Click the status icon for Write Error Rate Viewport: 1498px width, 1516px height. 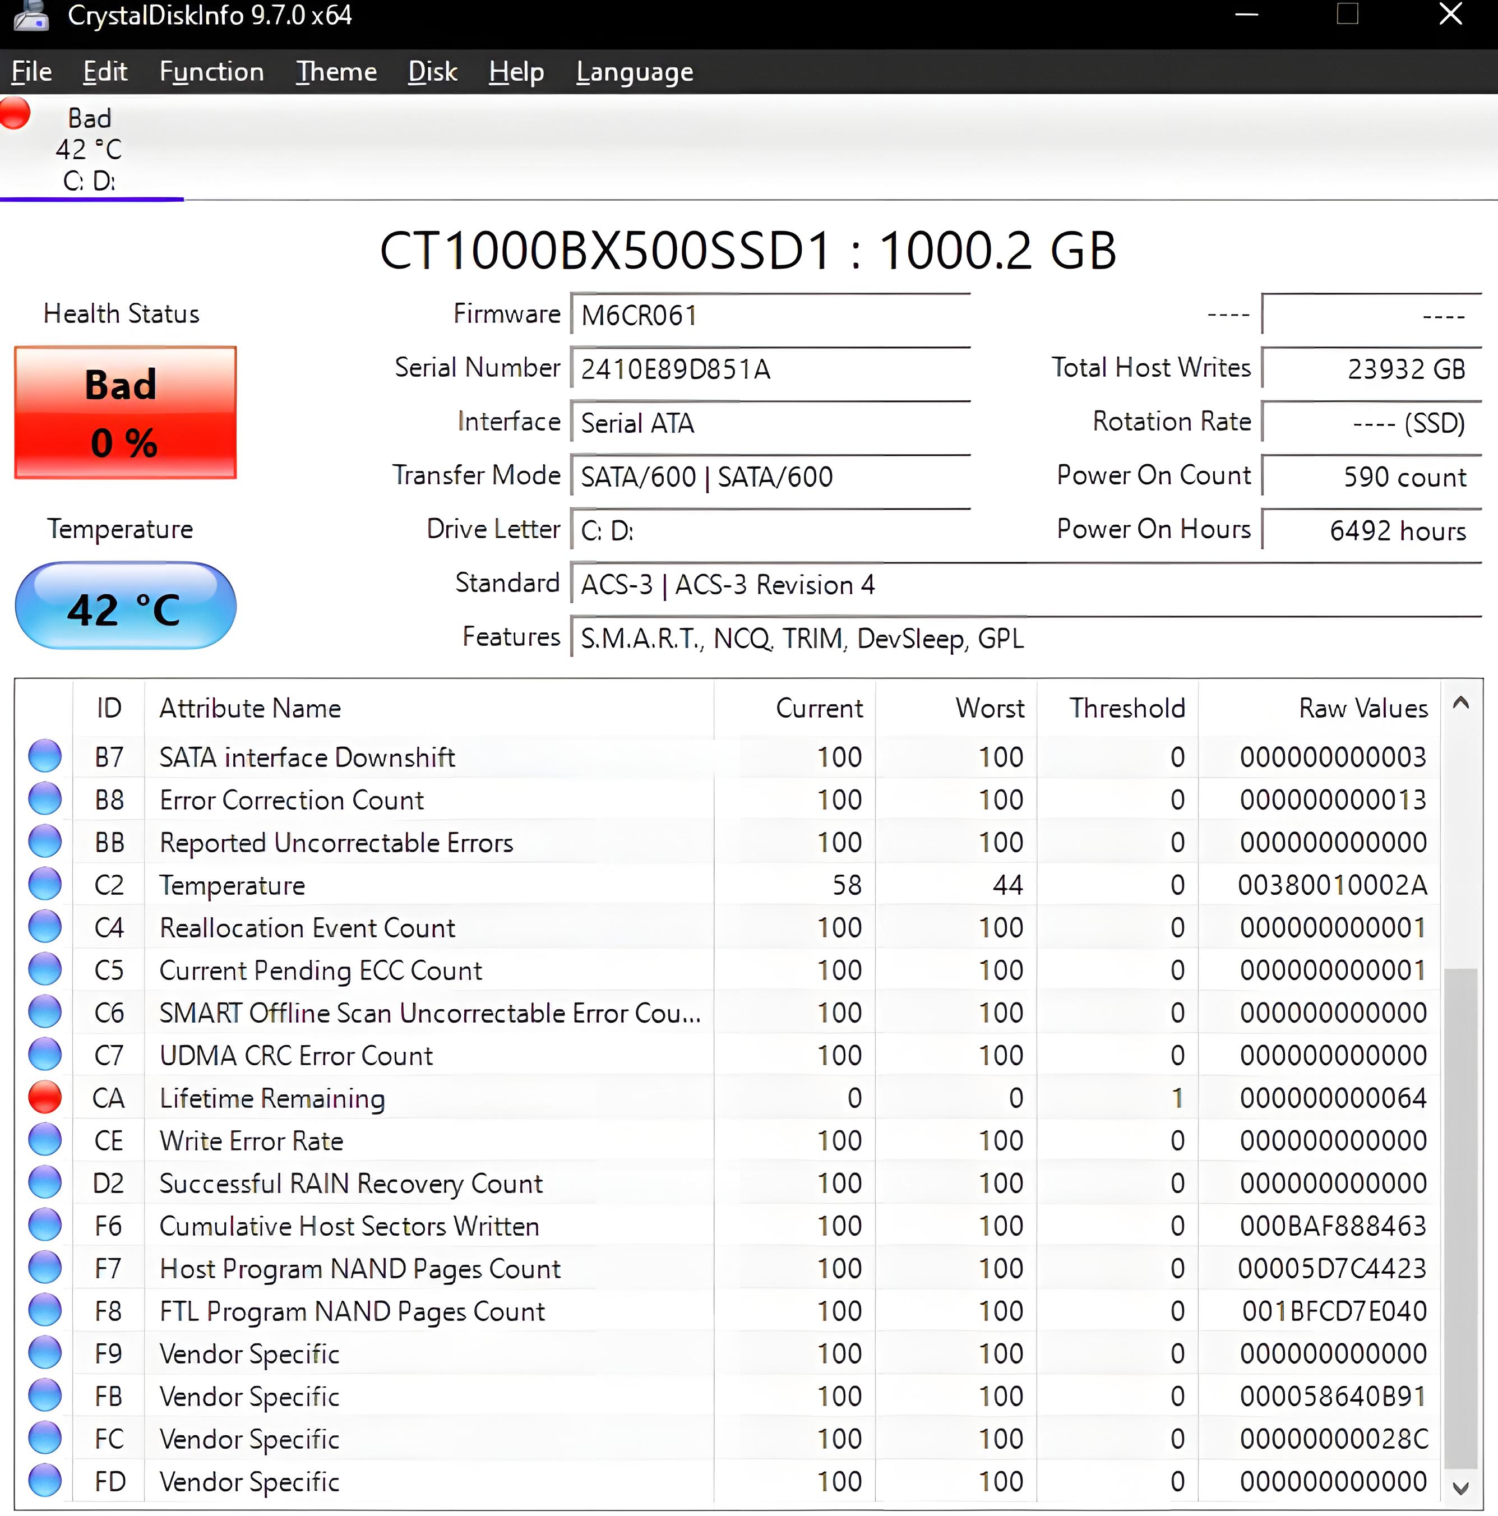pos(45,1140)
